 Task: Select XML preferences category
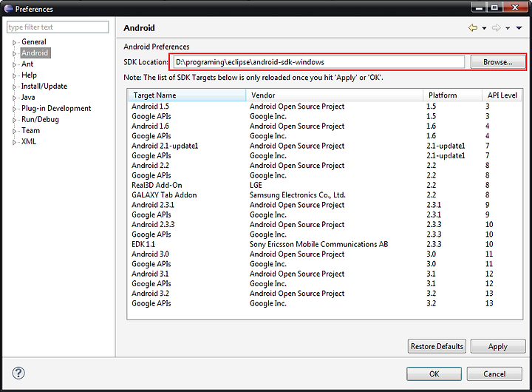pos(29,142)
